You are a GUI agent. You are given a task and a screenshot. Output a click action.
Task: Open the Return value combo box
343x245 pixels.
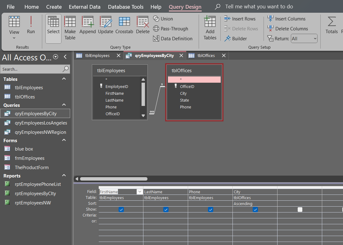tap(304, 39)
